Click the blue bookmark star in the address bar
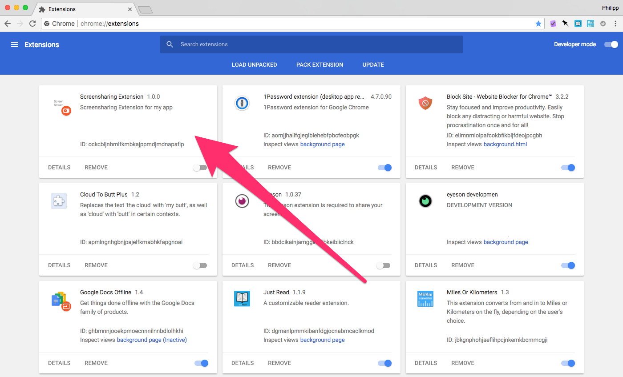The height and width of the screenshot is (377, 623). (x=538, y=24)
